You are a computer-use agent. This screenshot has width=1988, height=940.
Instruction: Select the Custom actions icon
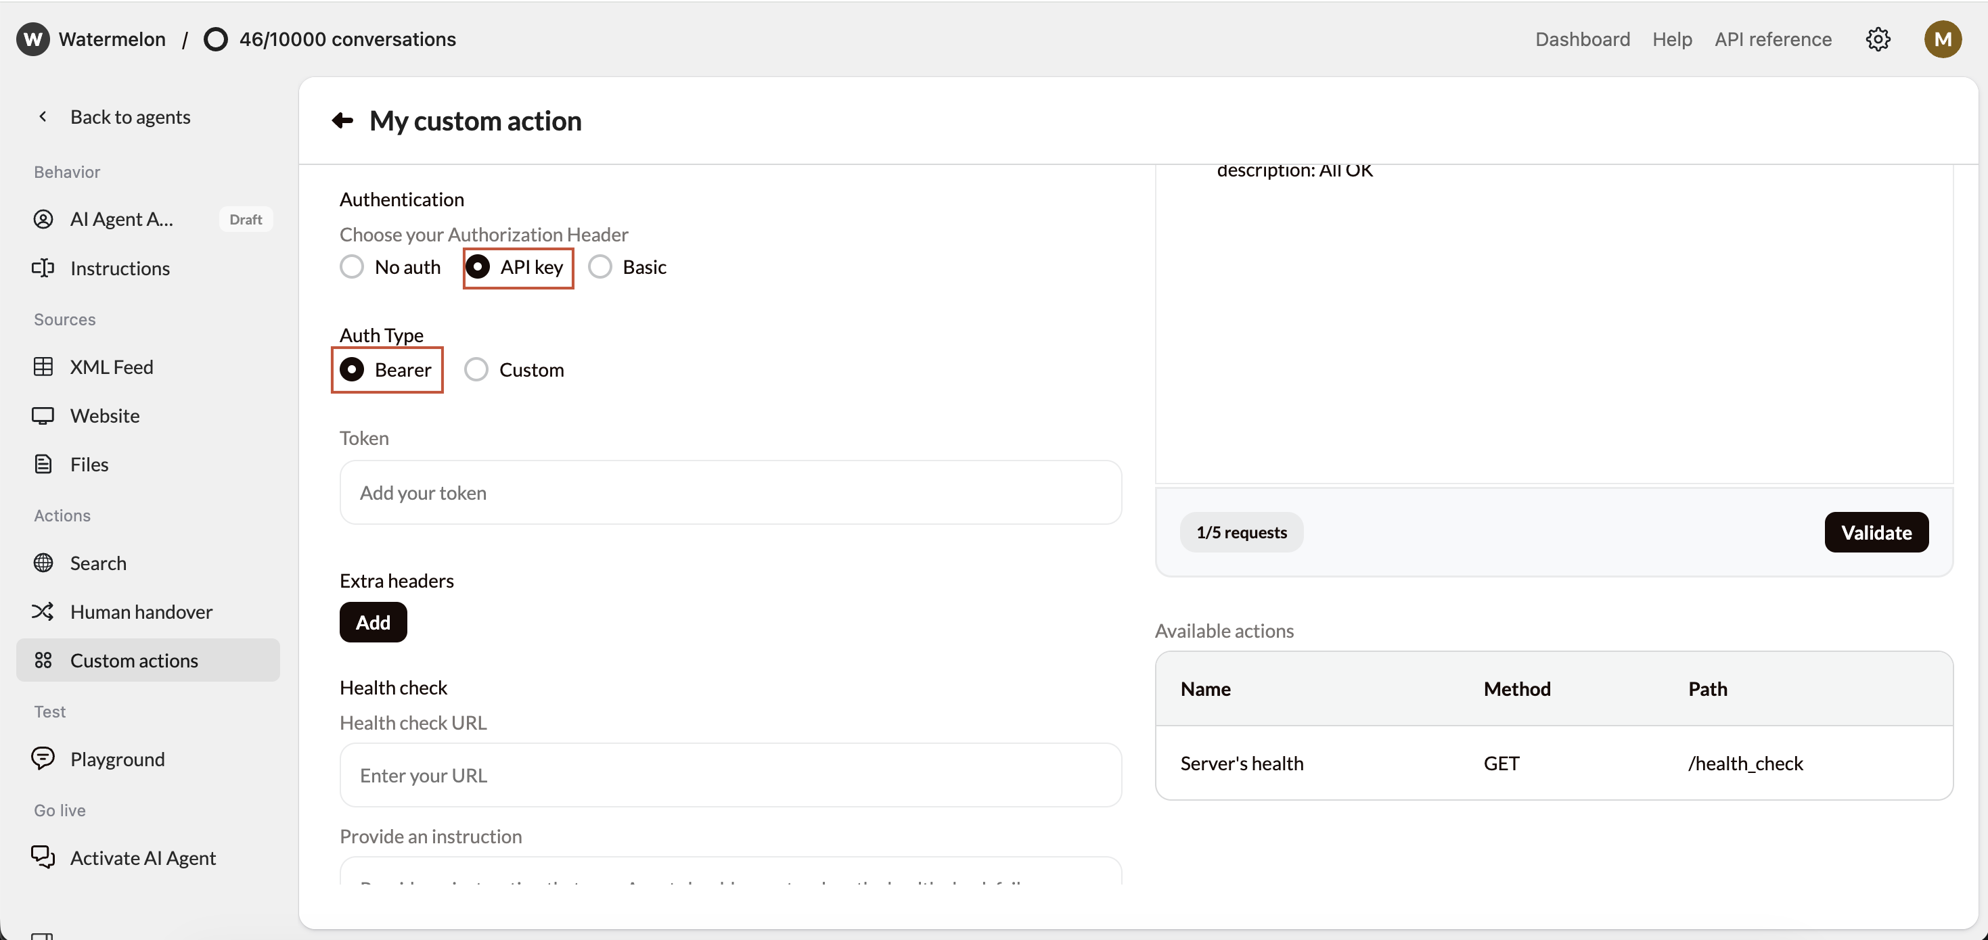(44, 660)
